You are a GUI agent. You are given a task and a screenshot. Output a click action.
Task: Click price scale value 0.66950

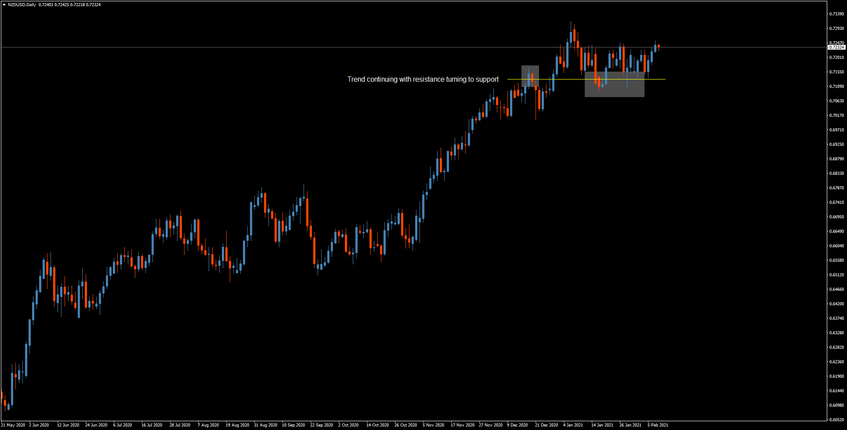pyautogui.click(x=837, y=217)
